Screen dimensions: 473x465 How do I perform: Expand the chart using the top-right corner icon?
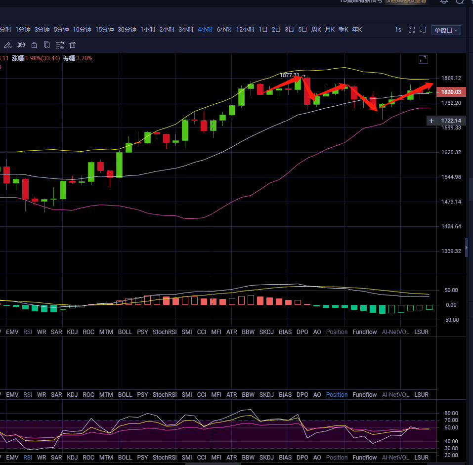423,59
